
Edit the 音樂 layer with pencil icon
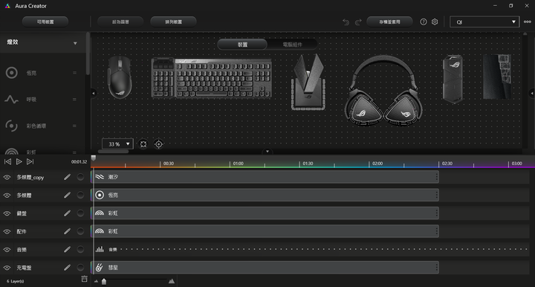pos(67,249)
